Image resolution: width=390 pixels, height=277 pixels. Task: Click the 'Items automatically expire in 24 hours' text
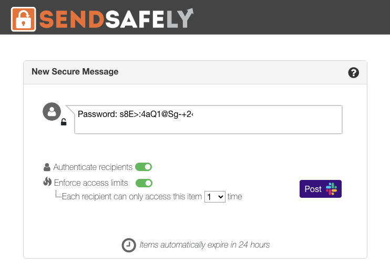click(x=204, y=245)
